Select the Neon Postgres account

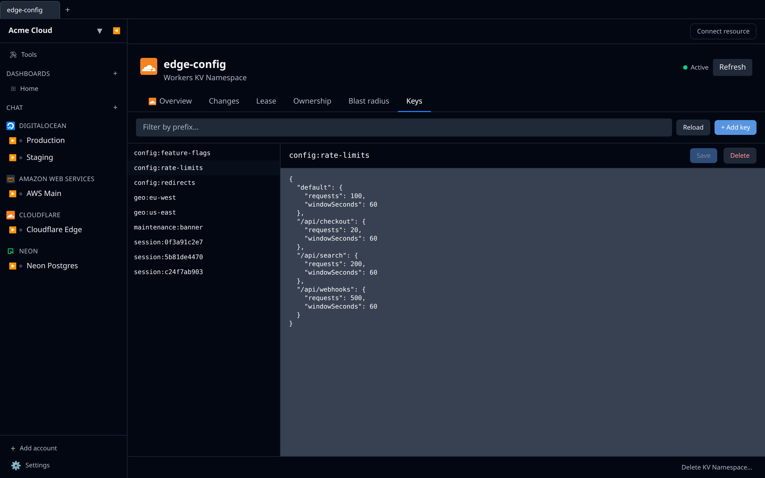[x=52, y=266]
